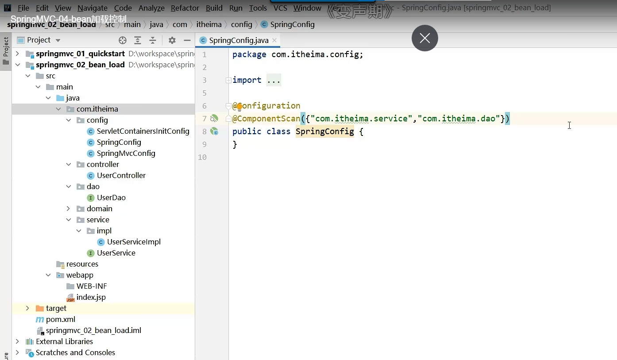Select UserServiceImpl class
The height and width of the screenshot is (360, 617).
click(x=134, y=242)
